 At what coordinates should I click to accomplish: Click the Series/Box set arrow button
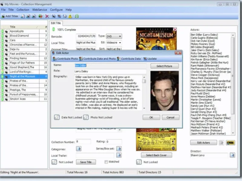pos(119,149)
